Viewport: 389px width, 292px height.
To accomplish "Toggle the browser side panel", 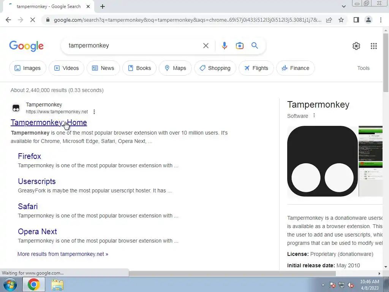I will tap(356, 20).
